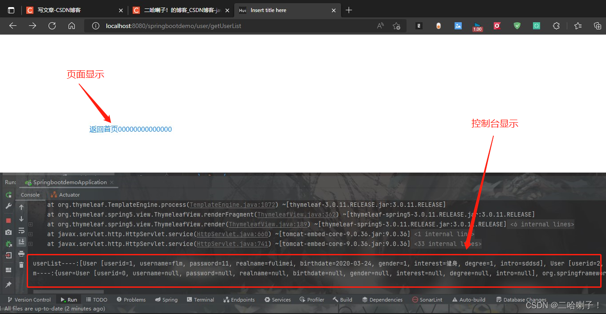Click down arrow to next stack trace
606x314 pixels.
(x=21, y=219)
